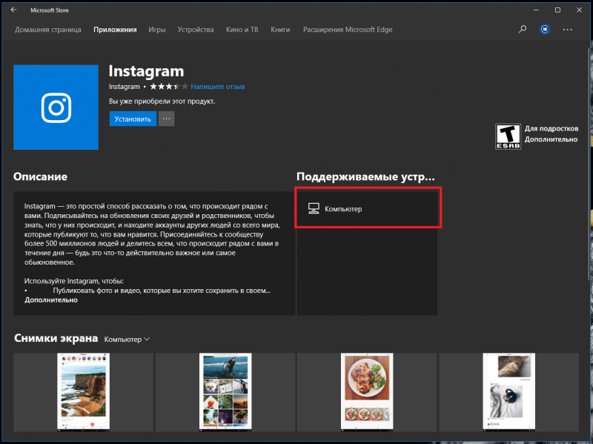Open the food plate screenshot thumbnail

pyautogui.click(x=367, y=392)
